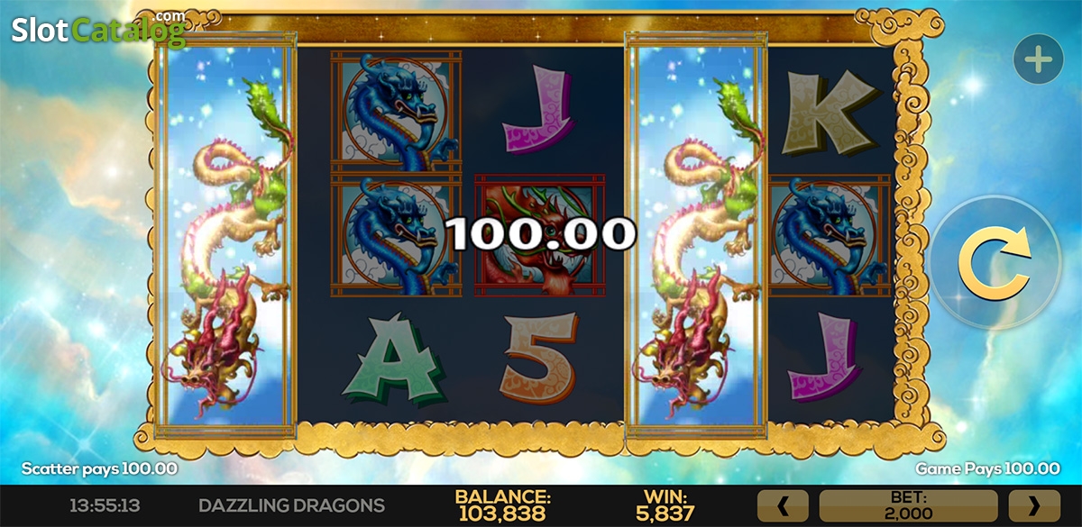
Task: Select the top purple J symbol
Action: coord(540,110)
